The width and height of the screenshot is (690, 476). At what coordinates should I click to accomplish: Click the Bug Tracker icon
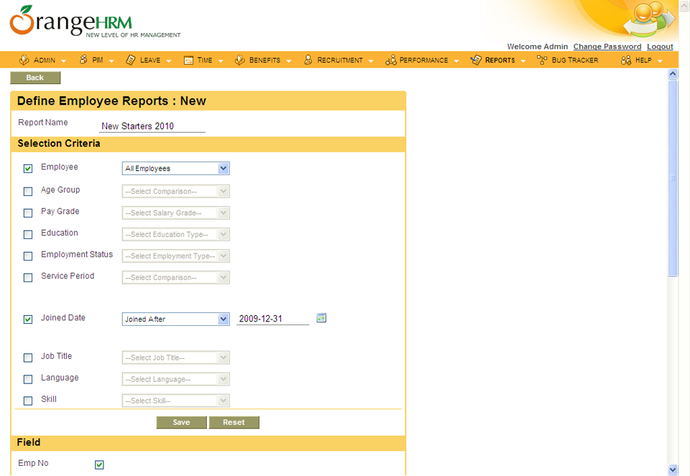click(542, 60)
